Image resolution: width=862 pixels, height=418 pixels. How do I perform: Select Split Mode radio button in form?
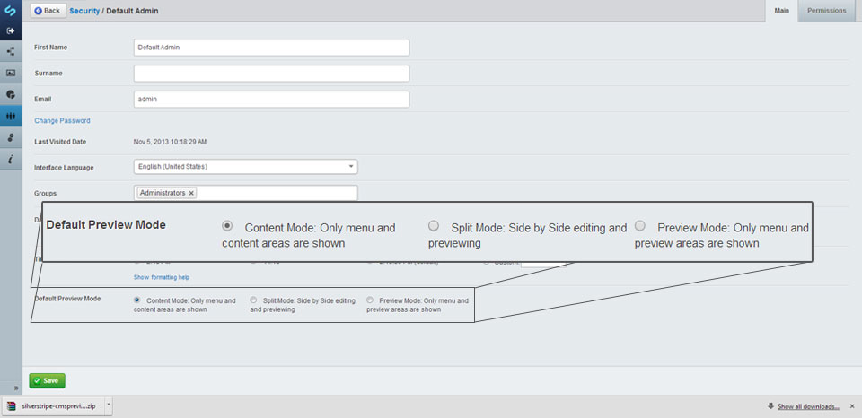pyautogui.click(x=253, y=300)
